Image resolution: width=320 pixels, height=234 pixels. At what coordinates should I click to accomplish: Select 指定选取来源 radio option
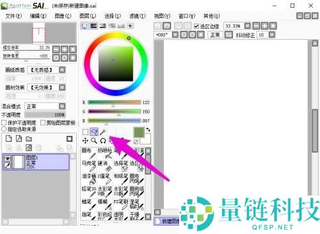tap(4, 129)
